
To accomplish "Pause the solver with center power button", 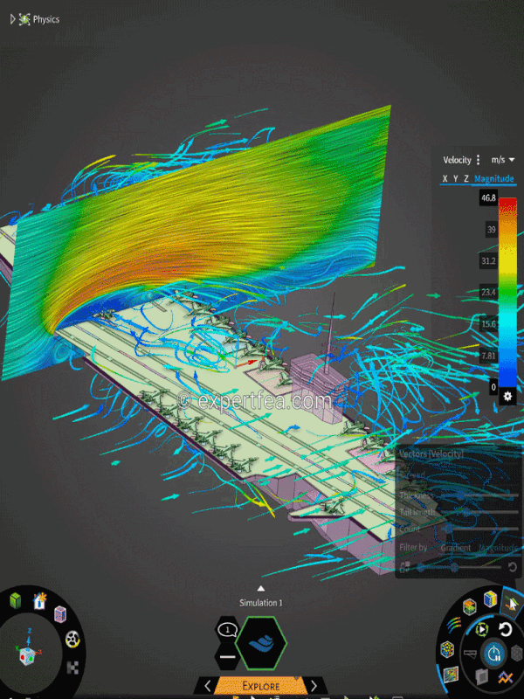I will [493, 654].
